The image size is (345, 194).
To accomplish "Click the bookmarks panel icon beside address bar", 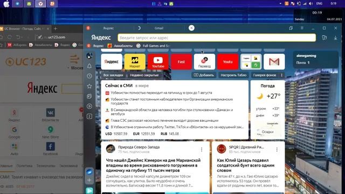I will point(325,38).
